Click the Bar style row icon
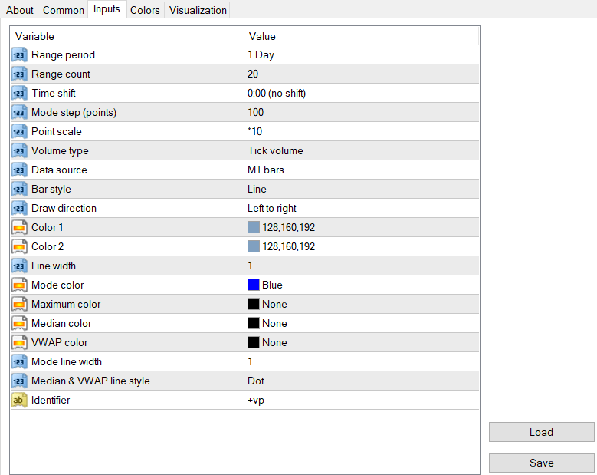Image resolution: width=597 pixels, height=475 pixels. click(19, 189)
